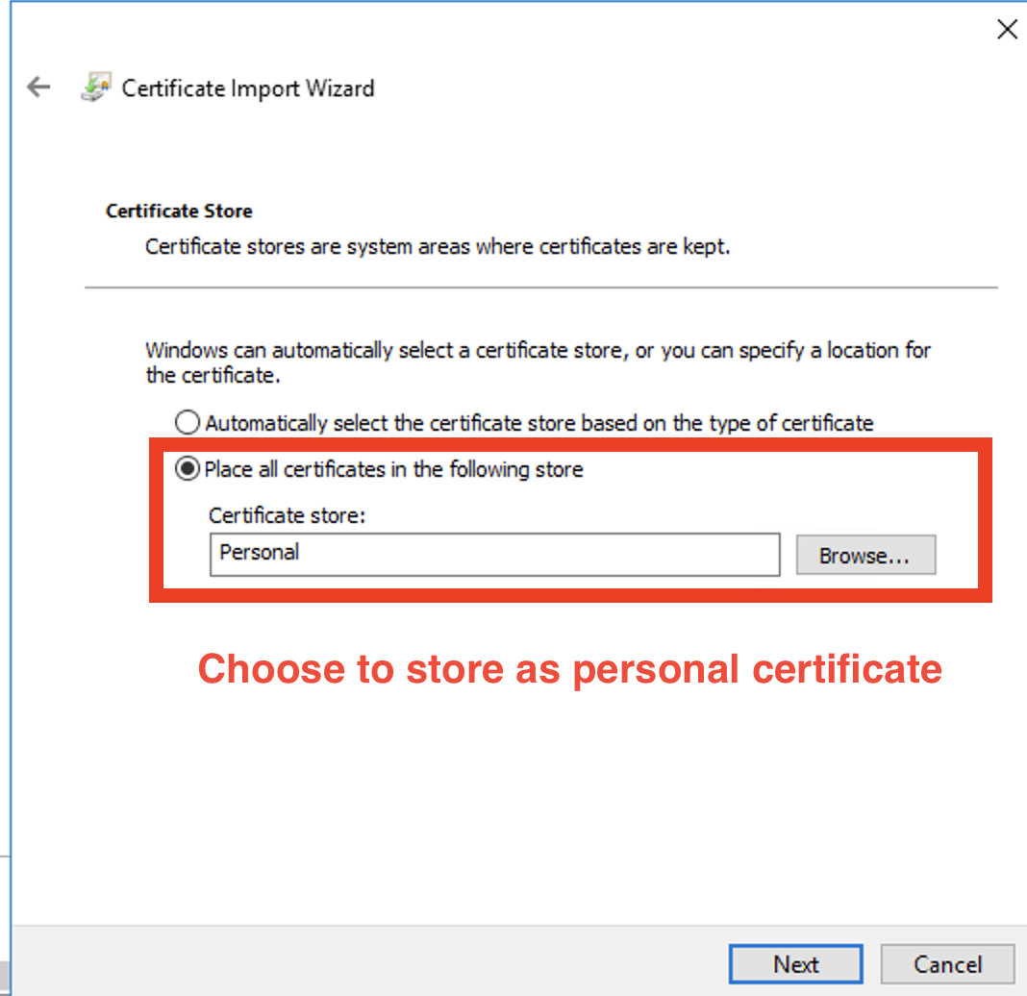Viewport: 1027px width, 996px height.
Task: Select the automatic certificate store radio button
Action: (188, 423)
